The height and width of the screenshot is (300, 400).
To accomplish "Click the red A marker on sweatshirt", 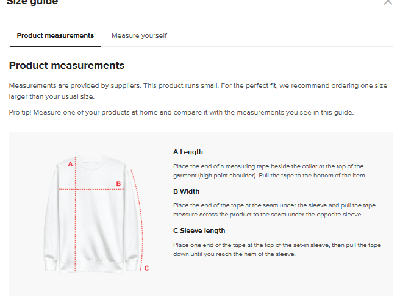I will point(70,164).
